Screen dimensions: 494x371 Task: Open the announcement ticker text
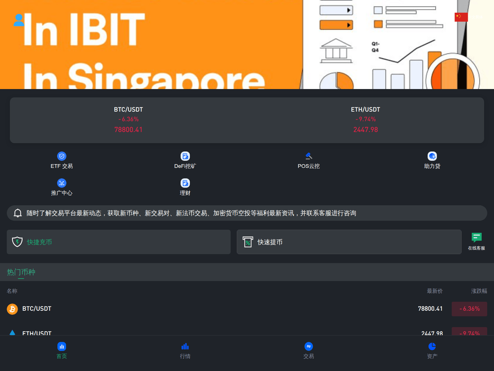pyautogui.click(x=191, y=213)
